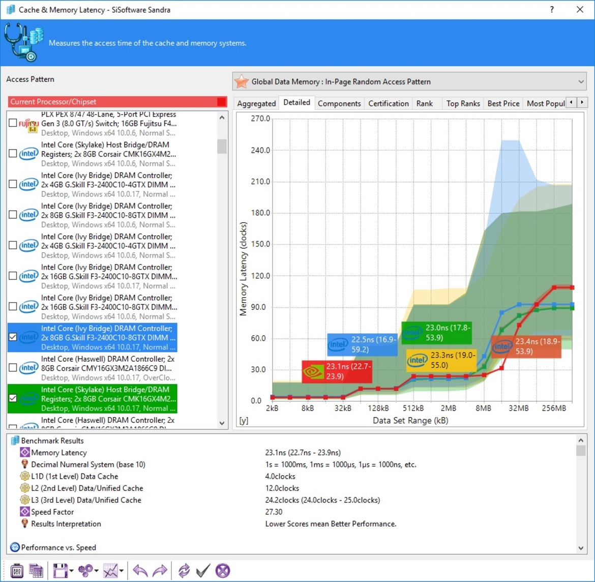Click the green 23.0ns chart legend label
This screenshot has width=595, height=582.
[436, 333]
